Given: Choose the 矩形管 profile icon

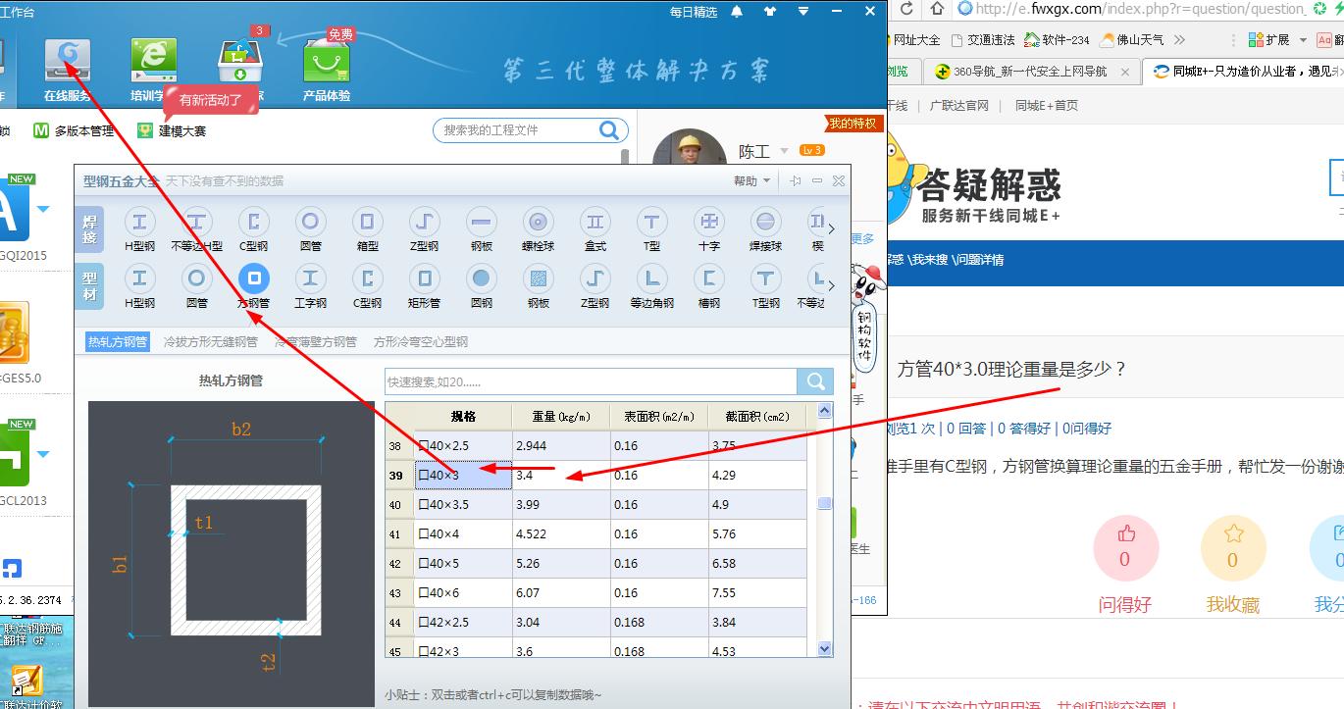Looking at the screenshot, I should [x=425, y=279].
